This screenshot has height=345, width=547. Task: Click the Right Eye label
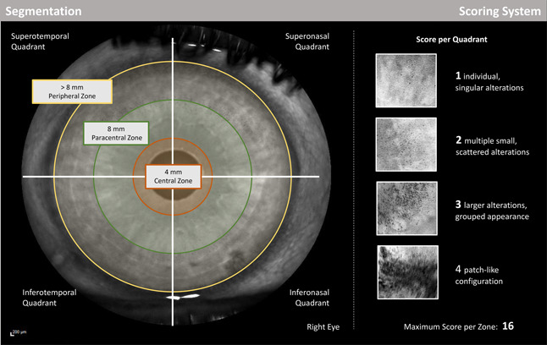(323, 327)
